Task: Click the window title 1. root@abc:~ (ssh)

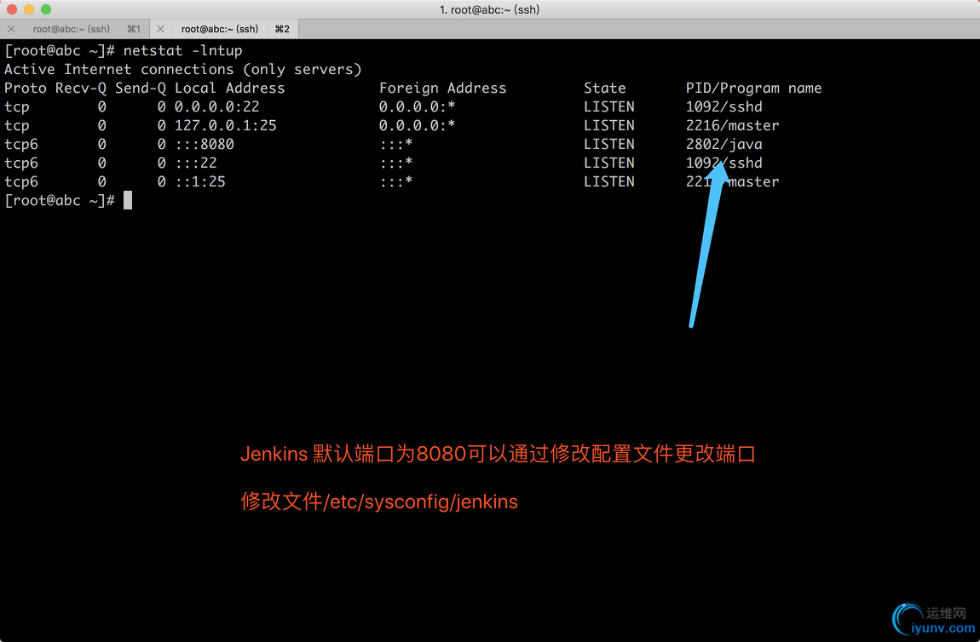Action: (489, 9)
